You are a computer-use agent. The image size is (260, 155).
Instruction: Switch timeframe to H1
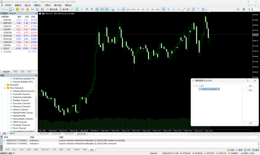tap(138, 9)
